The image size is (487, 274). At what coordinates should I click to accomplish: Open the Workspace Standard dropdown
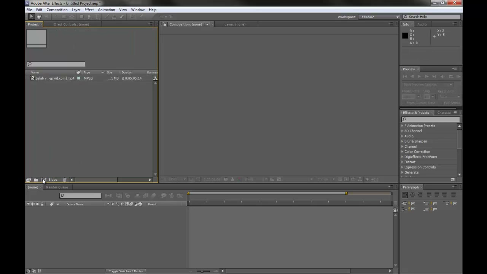379,17
